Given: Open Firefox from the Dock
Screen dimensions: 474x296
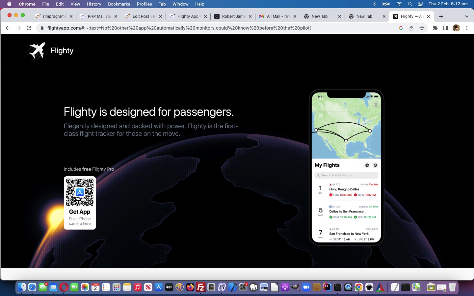Looking at the screenshot, I should (x=190, y=287).
